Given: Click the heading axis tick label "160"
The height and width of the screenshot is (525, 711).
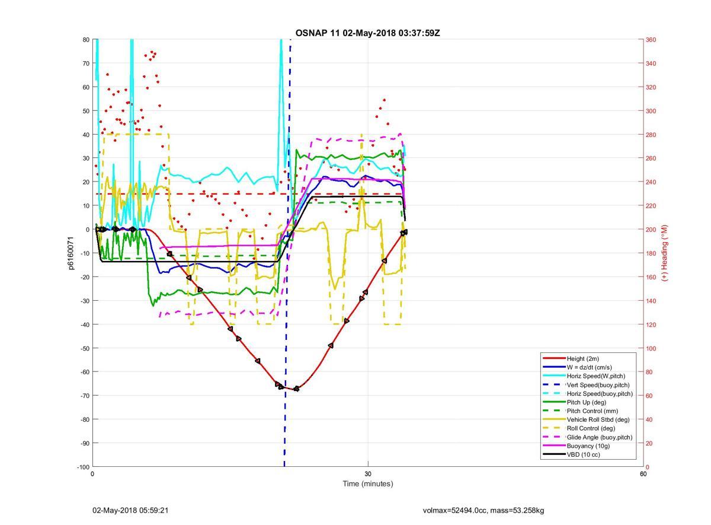Looking at the screenshot, I should pos(651,277).
